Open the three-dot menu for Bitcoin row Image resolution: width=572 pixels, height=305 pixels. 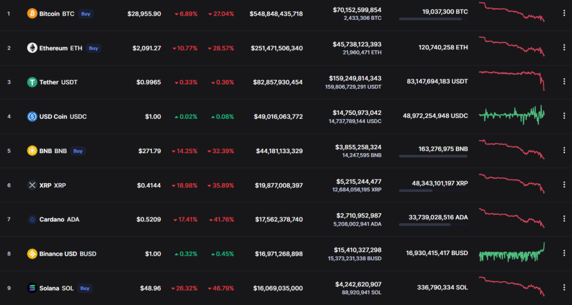[564, 13]
